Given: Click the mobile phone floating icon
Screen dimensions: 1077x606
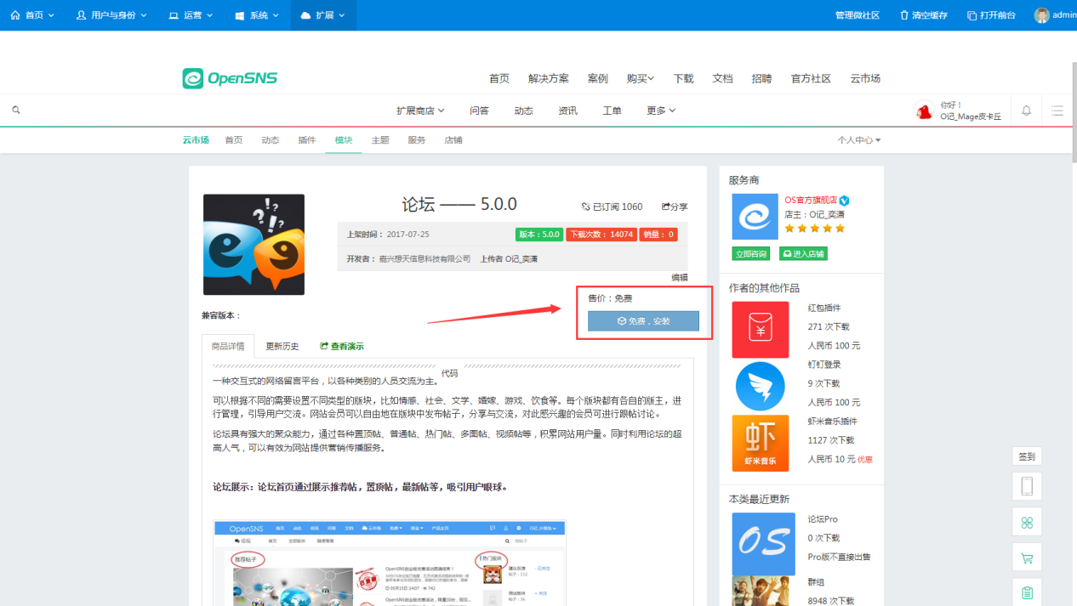Looking at the screenshot, I should (x=1027, y=486).
